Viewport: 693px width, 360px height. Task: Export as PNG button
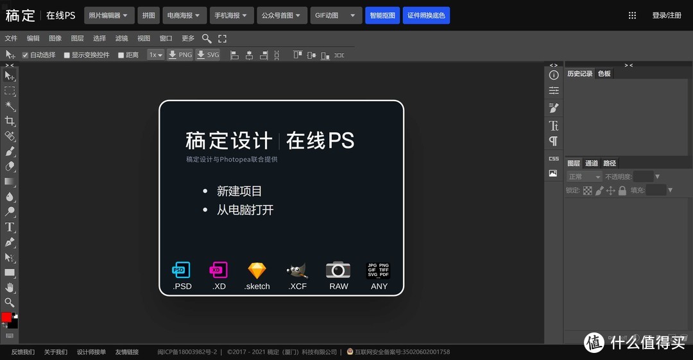coord(180,54)
